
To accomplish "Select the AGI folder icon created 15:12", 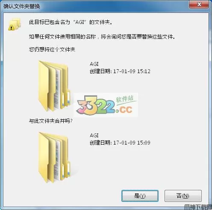I will coord(54,86).
